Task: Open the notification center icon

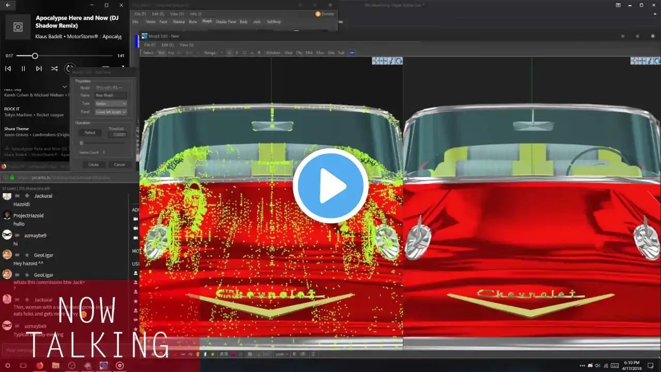Action: (651, 366)
